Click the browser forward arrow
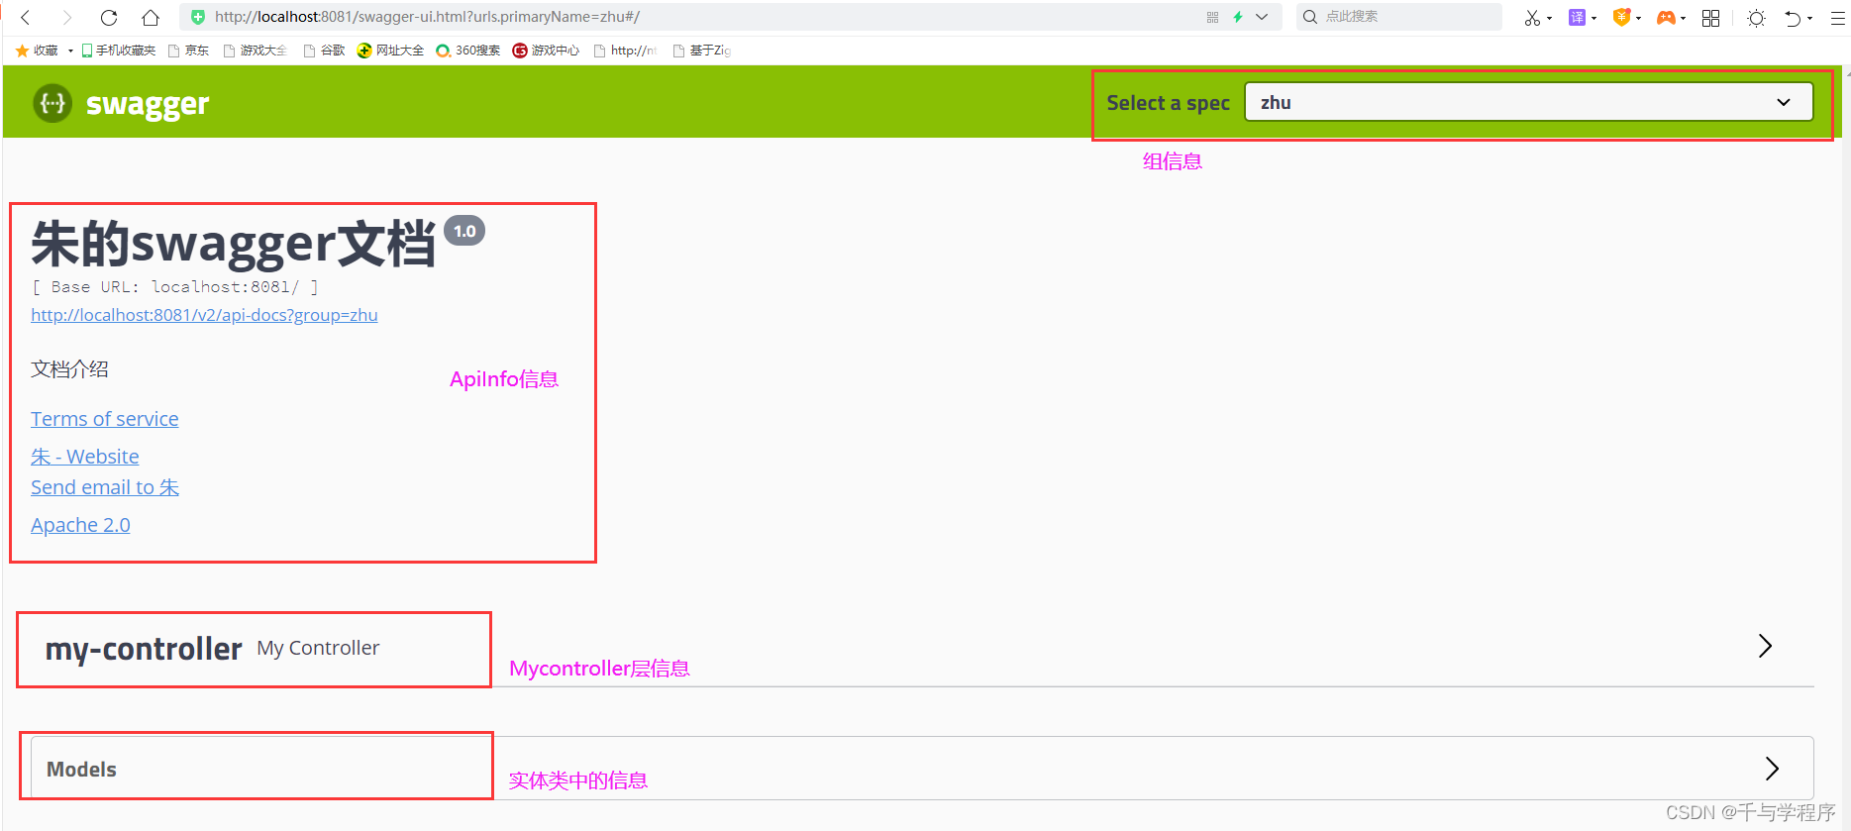The image size is (1851, 831). coord(67,18)
